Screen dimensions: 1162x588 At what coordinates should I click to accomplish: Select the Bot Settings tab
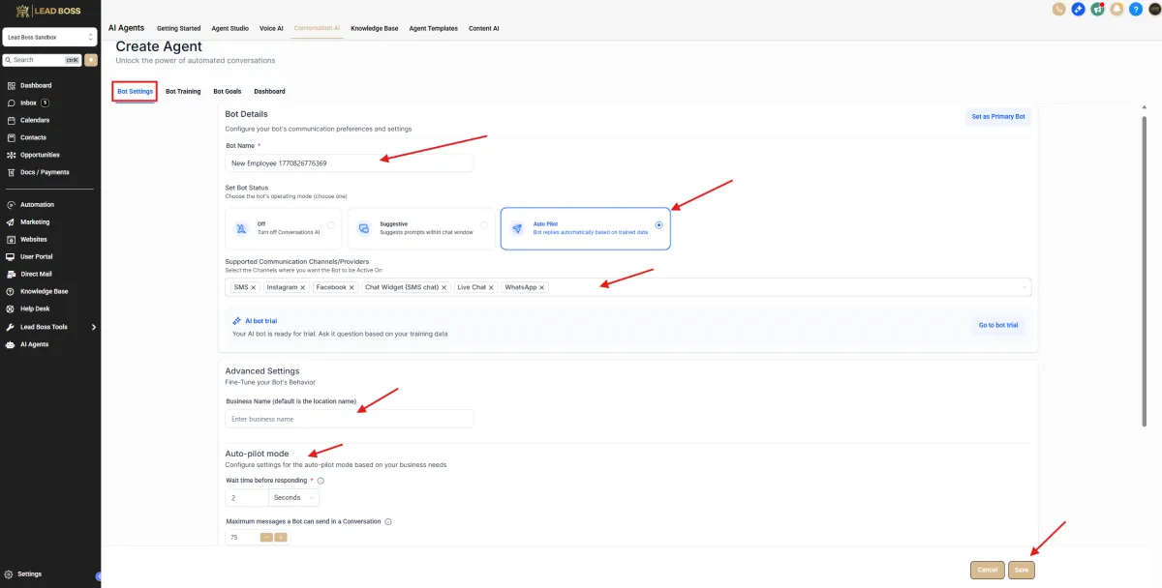coord(135,91)
